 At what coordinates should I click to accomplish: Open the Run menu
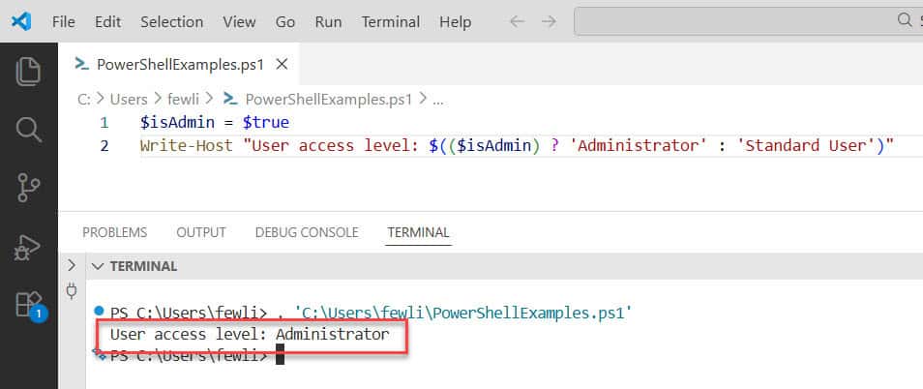pos(328,22)
